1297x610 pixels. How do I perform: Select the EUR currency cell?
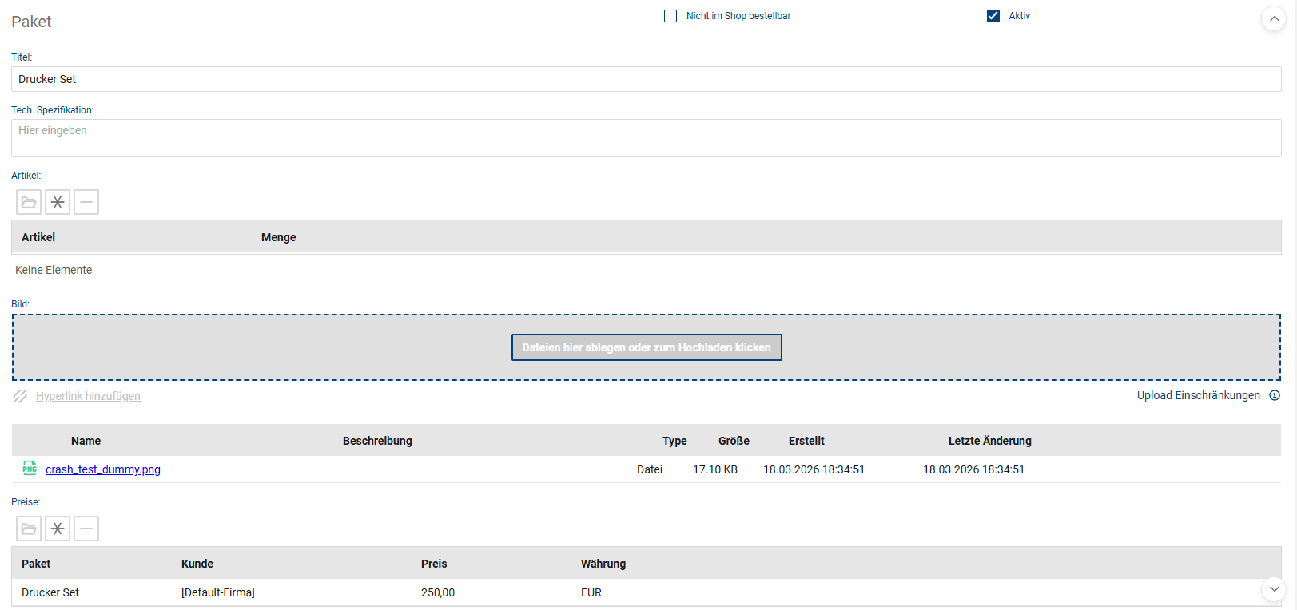(x=591, y=592)
